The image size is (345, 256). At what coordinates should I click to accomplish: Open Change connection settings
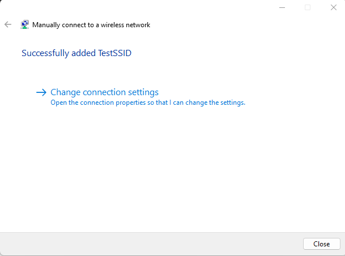(x=104, y=92)
